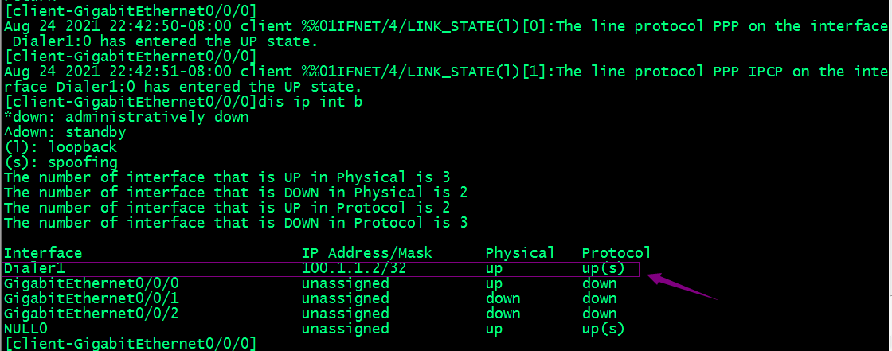Click the 100.1.1.2/32 IP address
This screenshot has width=892, height=351.
coord(354,268)
